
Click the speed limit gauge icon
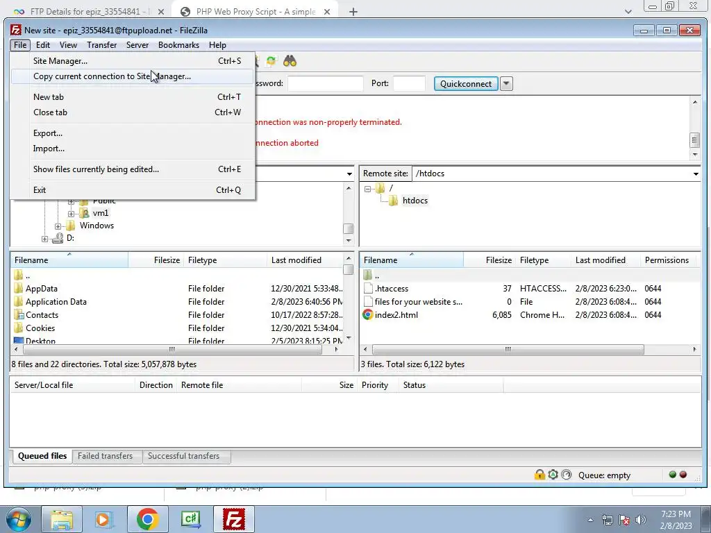[x=567, y=475]
